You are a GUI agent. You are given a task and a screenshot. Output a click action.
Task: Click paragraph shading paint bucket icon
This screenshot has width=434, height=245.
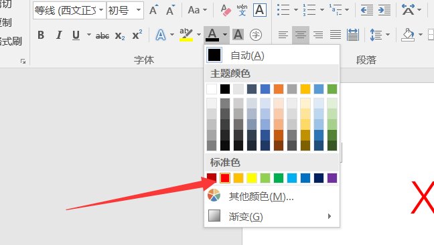coord(409,35)
